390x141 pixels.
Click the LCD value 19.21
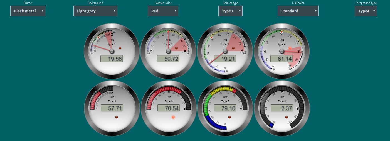(x=225, y=59)
